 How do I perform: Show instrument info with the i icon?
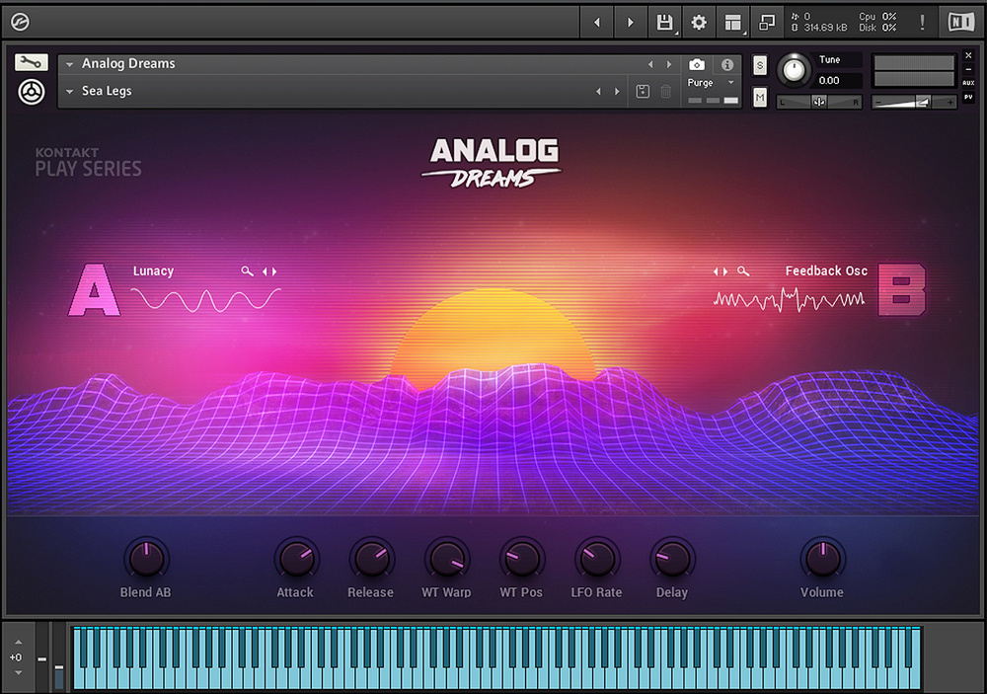point(727,64)
